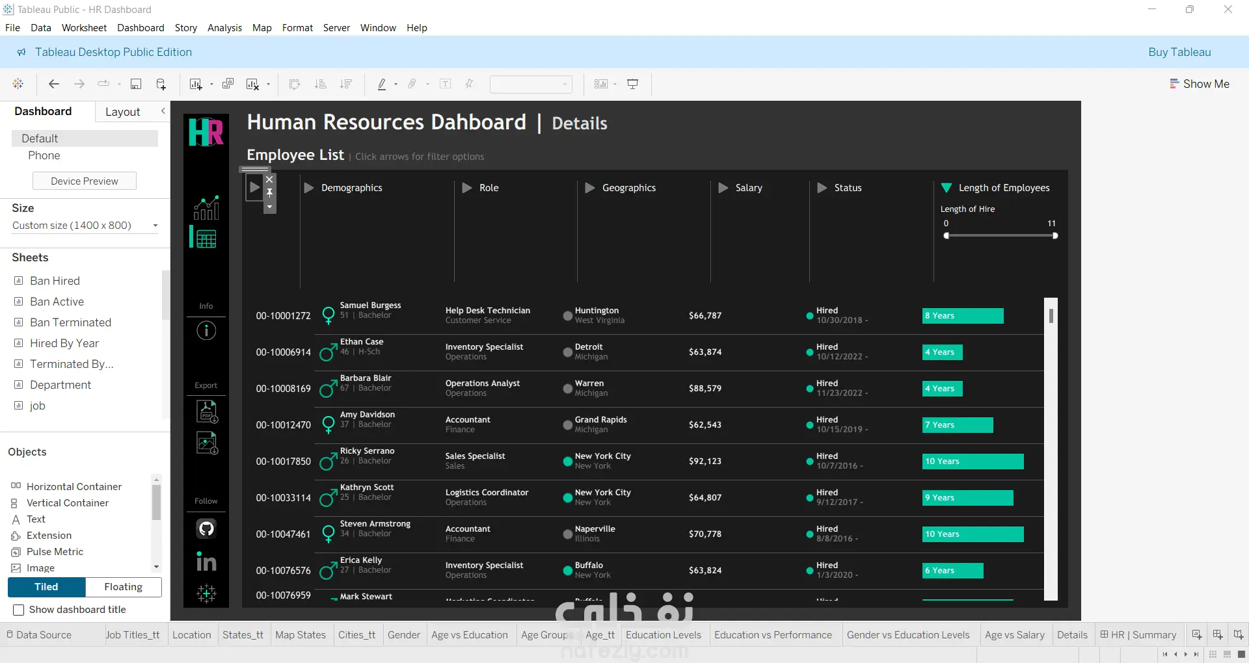Switch to the Age vs Salary tab
Image resolution: width=1249 pixels, height=663 pixels.
(x=1014, y=635)
